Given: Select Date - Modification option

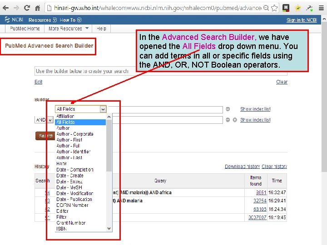Looking at the screenshot, I should point(81,193).
